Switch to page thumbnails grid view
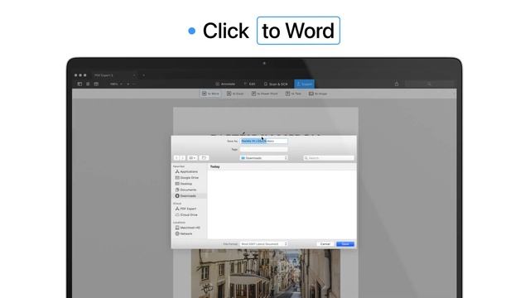This screenshot has height=298, width=530. click(x=88, y=84)
